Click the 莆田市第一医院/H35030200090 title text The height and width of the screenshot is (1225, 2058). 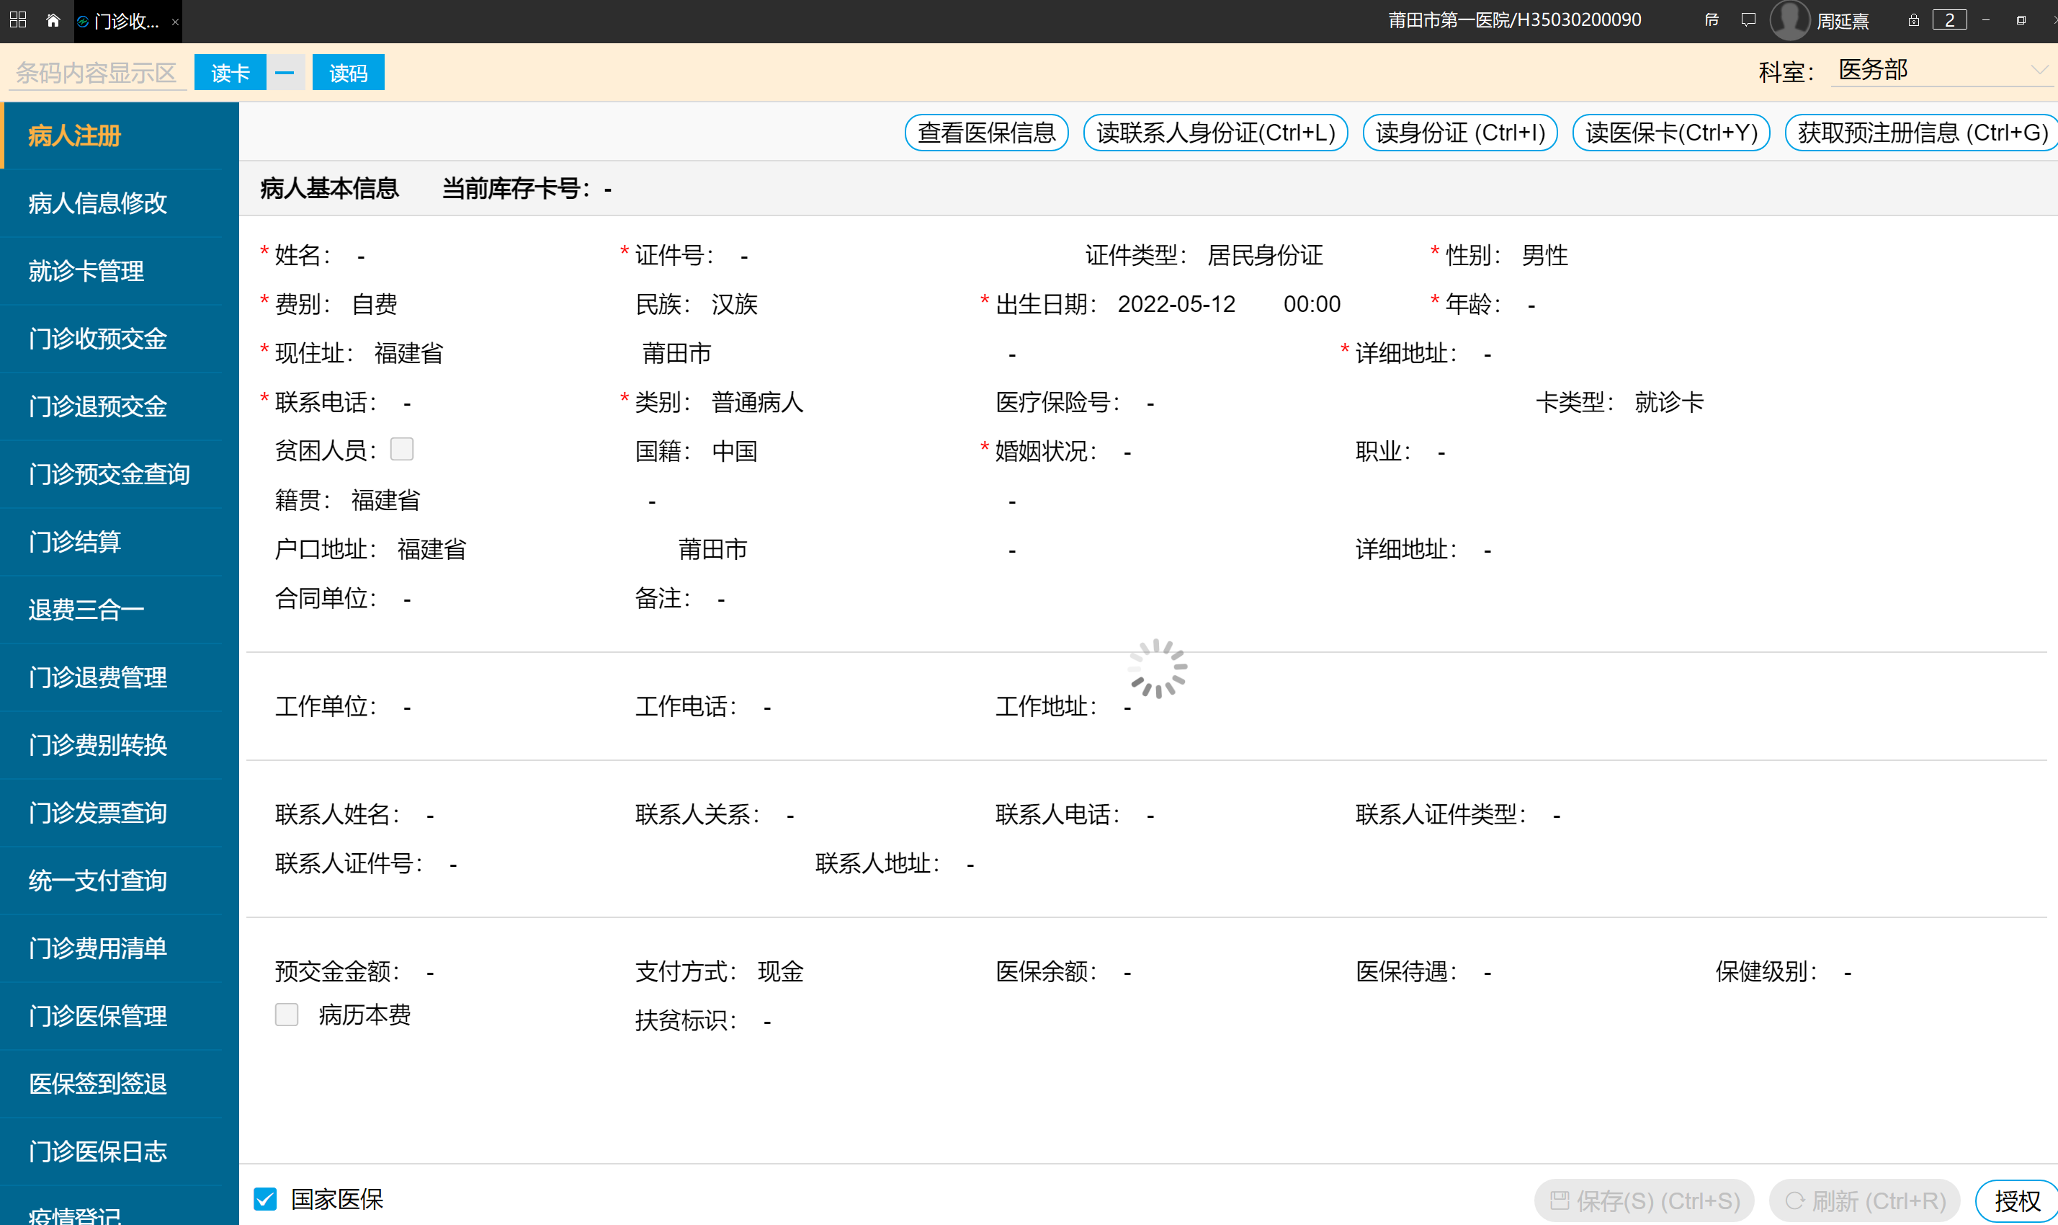click(1514, 19)
